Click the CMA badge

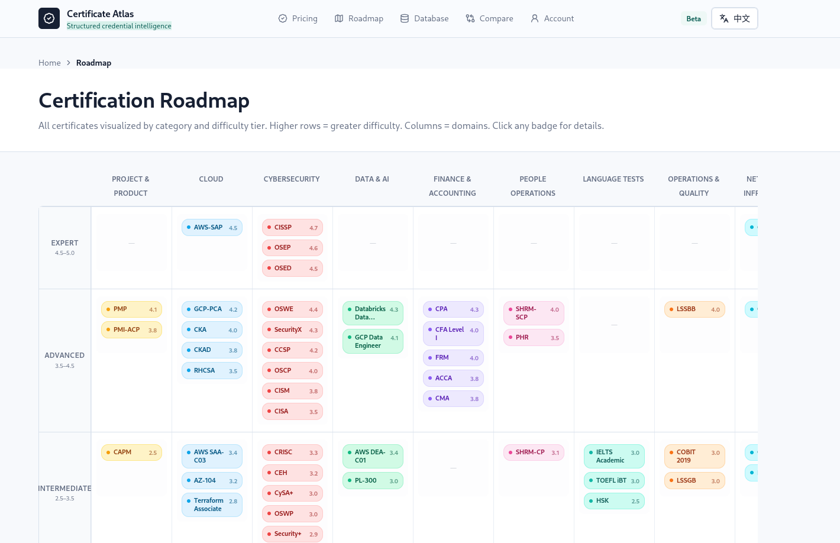click(x=453, y=399)
